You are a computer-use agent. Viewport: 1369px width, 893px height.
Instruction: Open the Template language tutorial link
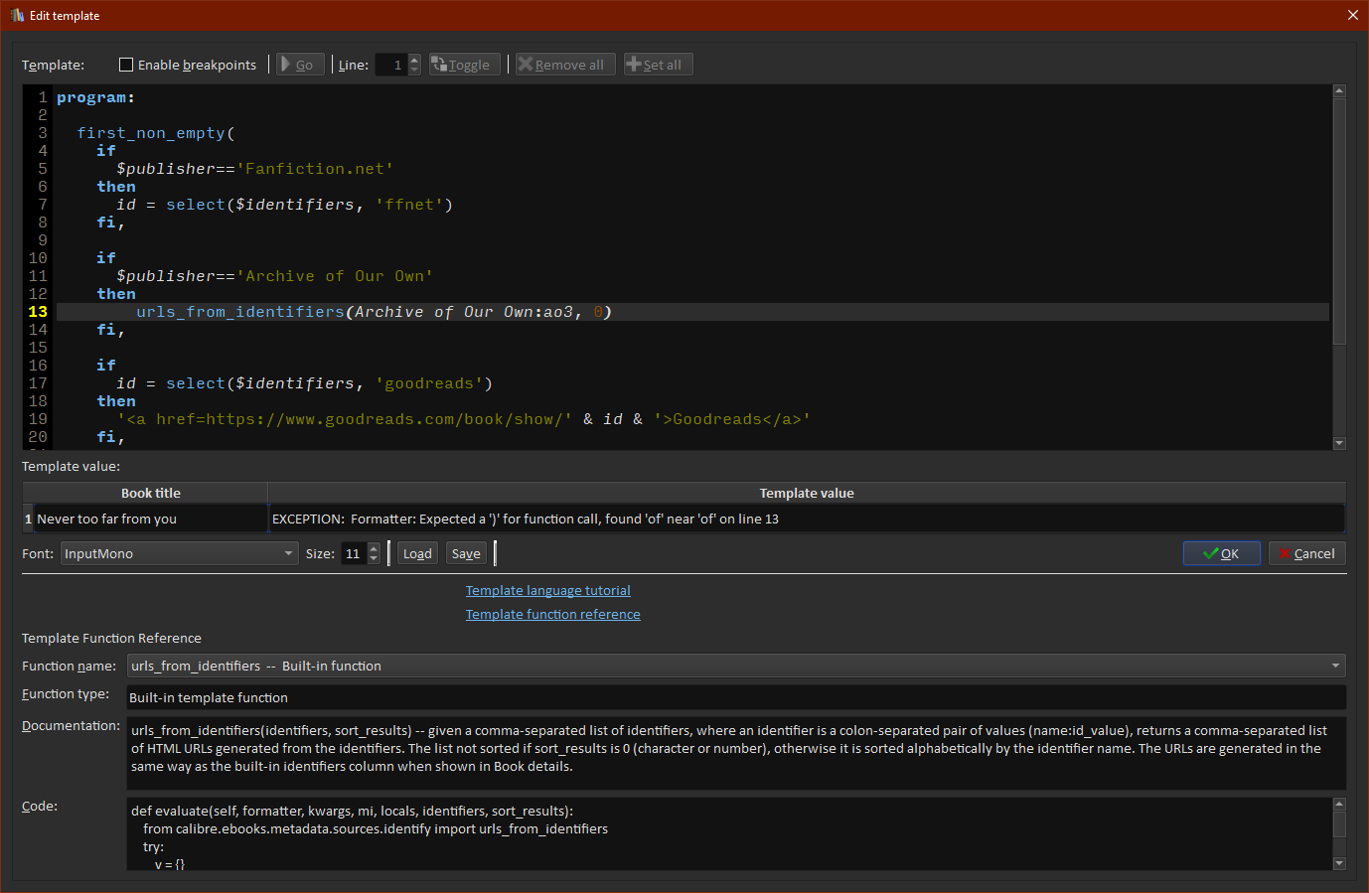pyautogui.click(x=547, y=590)
